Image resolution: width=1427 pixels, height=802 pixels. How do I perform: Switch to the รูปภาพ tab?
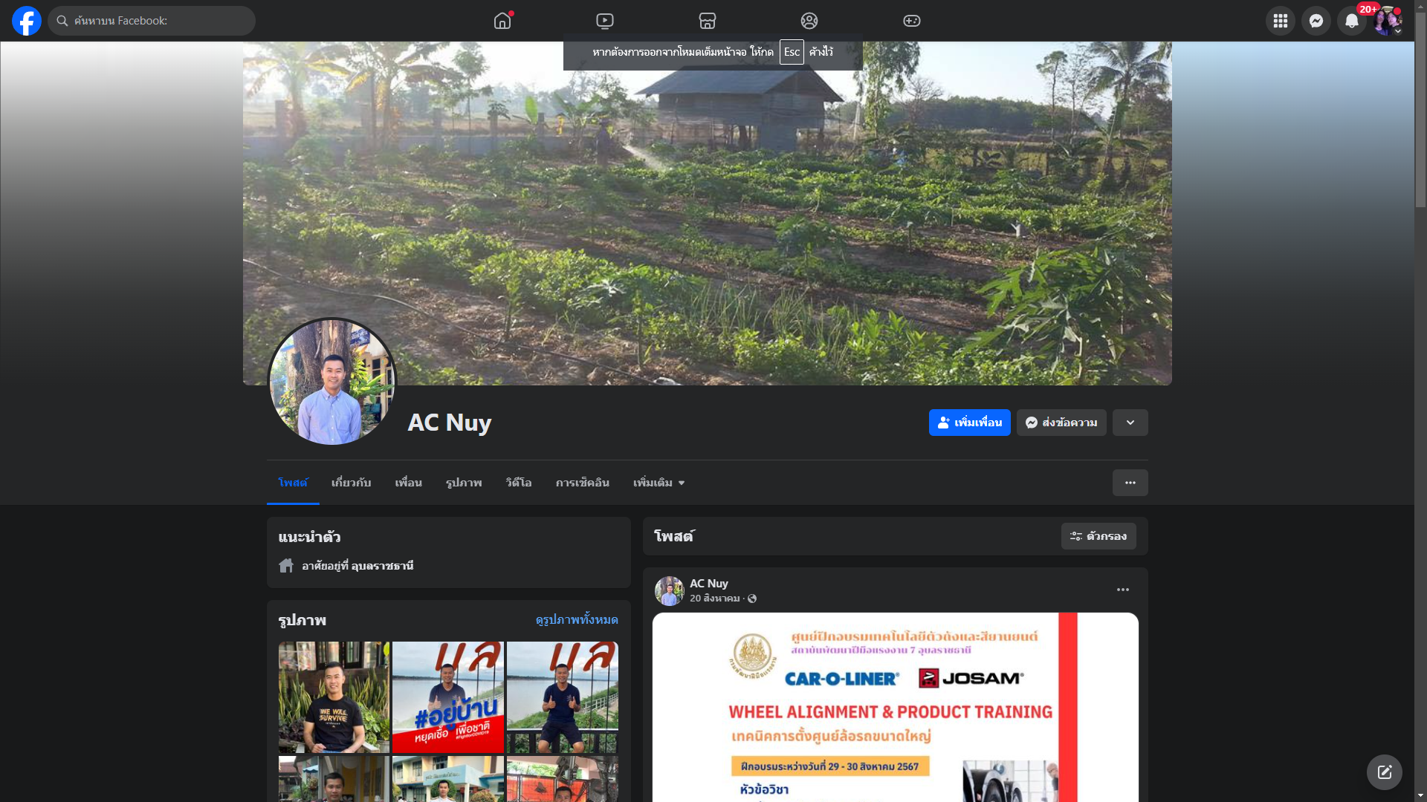[x=464, y=483]
